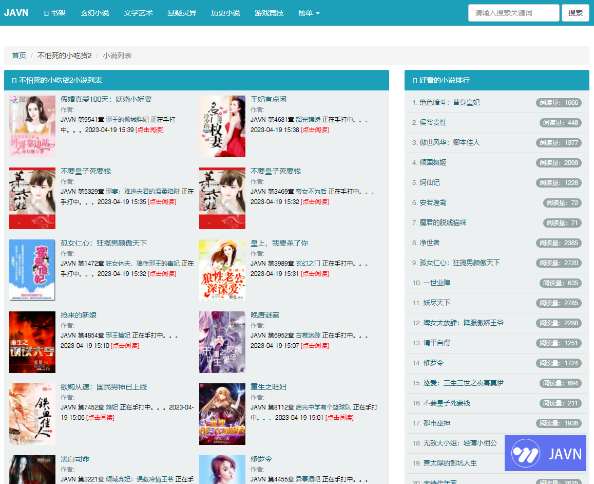The width and height of the screenshot is (594, 484).
Task: Open ranking item 安若逢鸾
Action: 433,203
